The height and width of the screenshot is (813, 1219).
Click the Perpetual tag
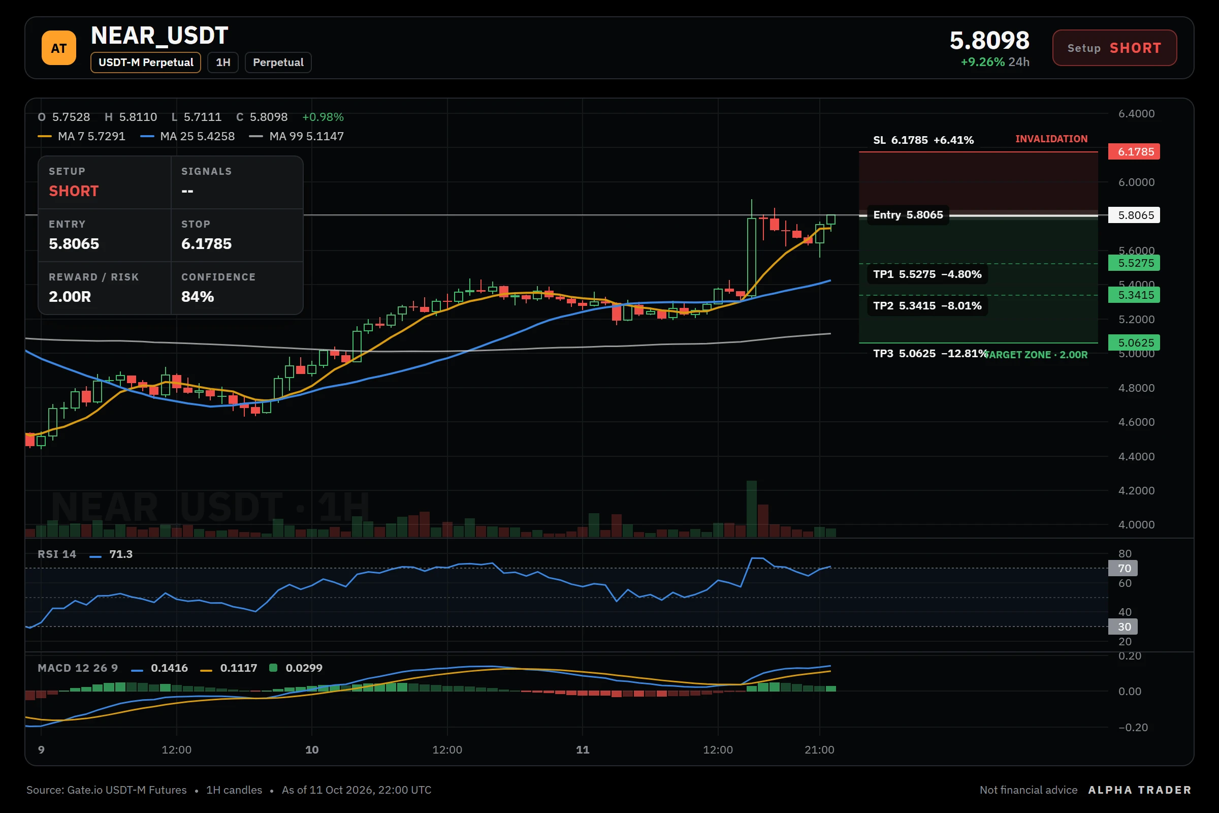[x=278, y=62]
